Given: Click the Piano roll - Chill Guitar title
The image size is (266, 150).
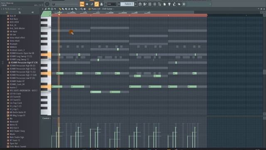Looking at the screenshot, I should pos(102,9).
